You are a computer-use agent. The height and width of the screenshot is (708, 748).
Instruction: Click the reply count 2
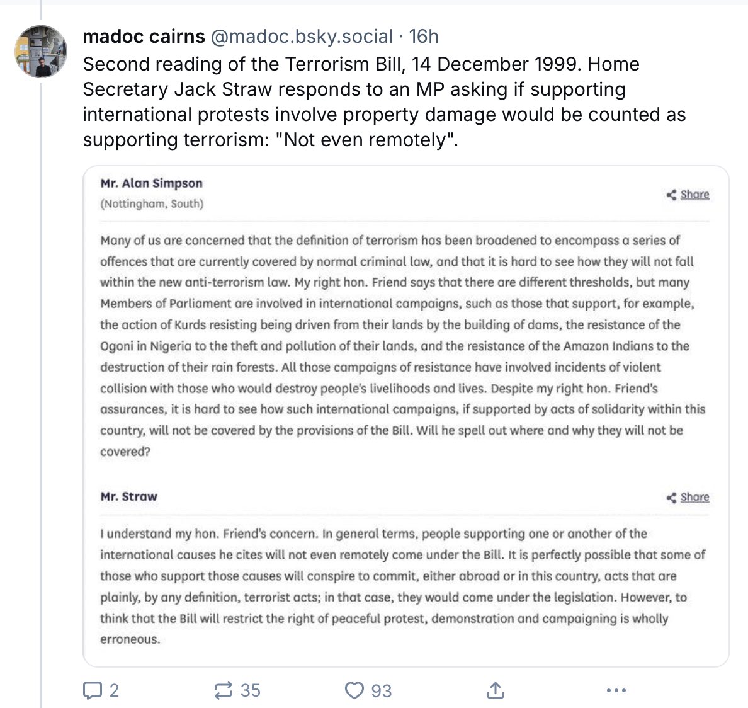(114, 690)
